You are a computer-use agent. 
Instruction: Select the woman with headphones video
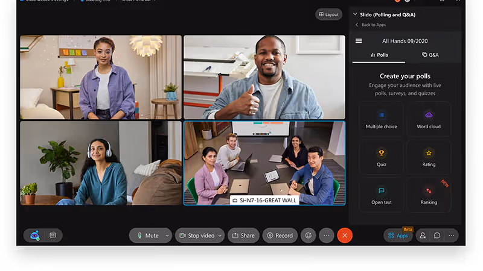(101, 163)
